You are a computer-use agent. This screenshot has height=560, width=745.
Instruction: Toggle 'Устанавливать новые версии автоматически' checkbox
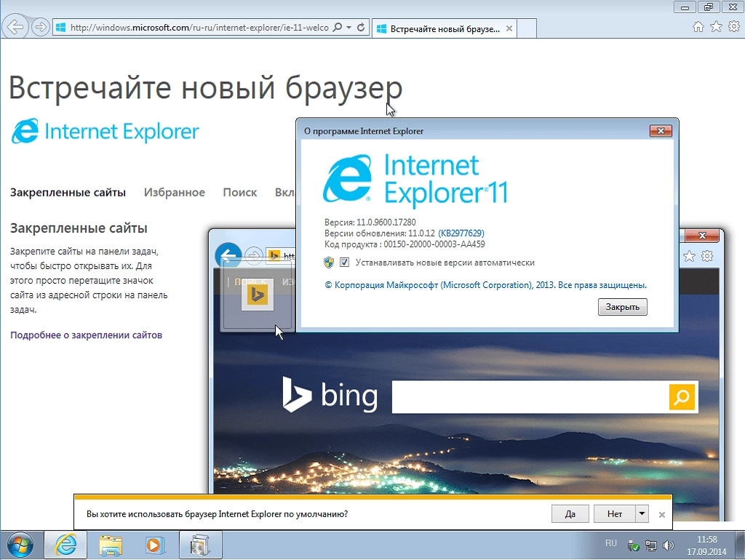pyautogui.click(x=344, y=263)
